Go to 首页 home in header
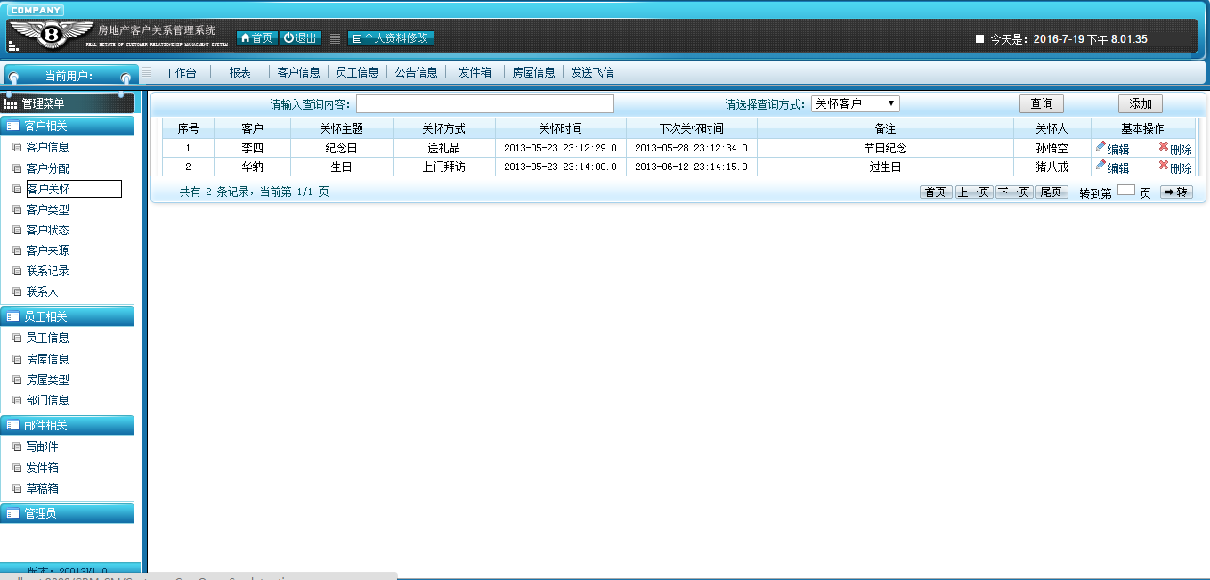Image resolution: width=1210 pixels, height=580 pixels. (256, 38)
